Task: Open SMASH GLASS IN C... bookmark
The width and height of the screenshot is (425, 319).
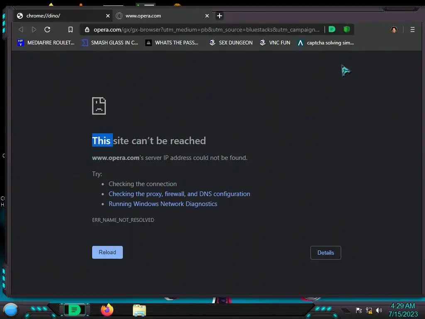Action: [x=110, y=43]
